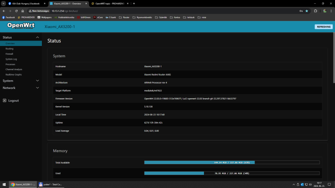
Task: Click Xiaomi_AX3200-1 header hostname link
Action: [x=59, y=27]
